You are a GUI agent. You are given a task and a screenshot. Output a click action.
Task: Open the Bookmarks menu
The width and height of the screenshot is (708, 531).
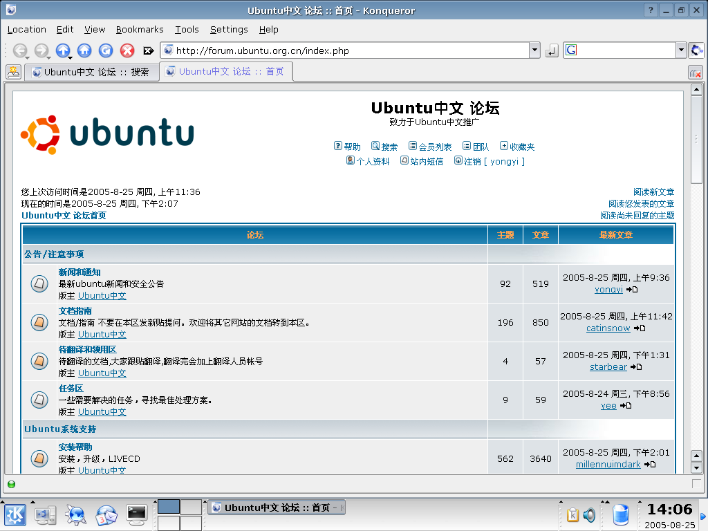point(140,29)
